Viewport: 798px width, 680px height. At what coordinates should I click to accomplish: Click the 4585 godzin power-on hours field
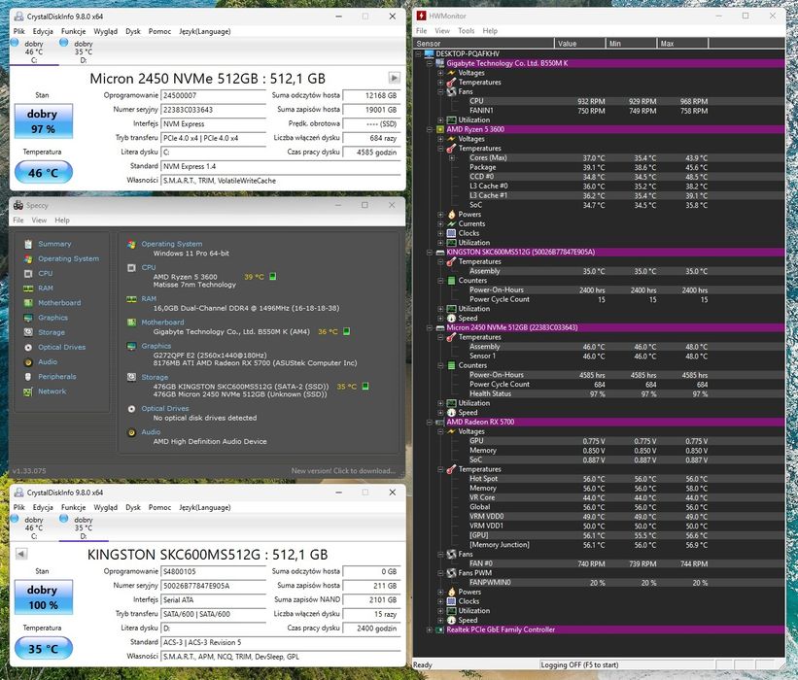(371, 153)
